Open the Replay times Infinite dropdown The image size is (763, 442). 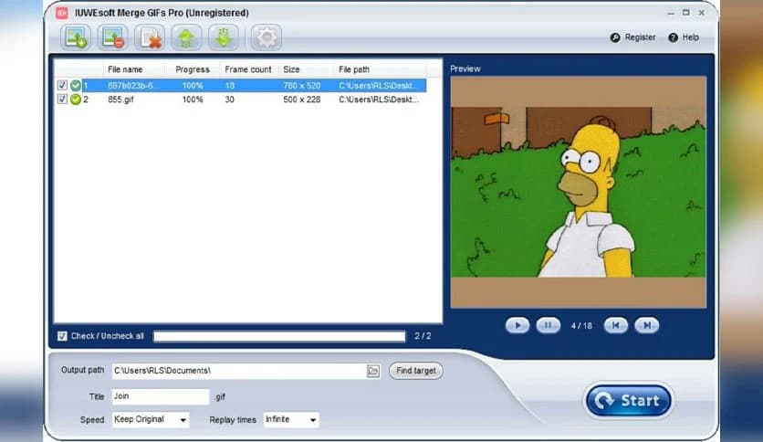point(291,419)
